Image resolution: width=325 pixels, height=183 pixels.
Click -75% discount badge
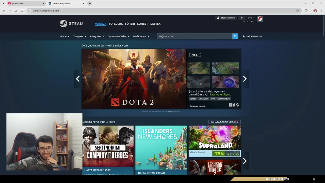[219, 154]
